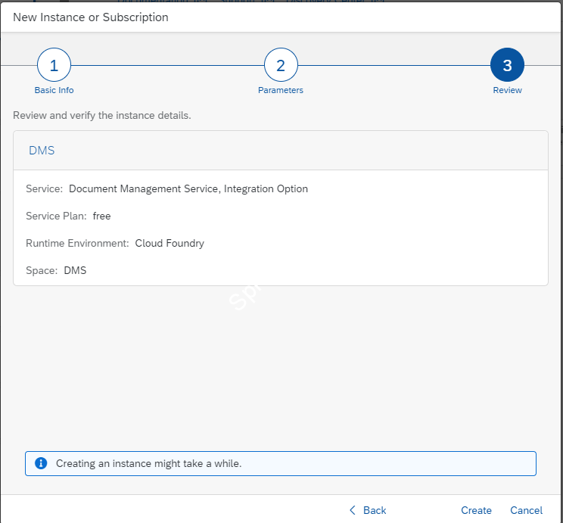Click the 'Service Plan:' label
This screenshot has width=563, height=523.
point(56,216)
